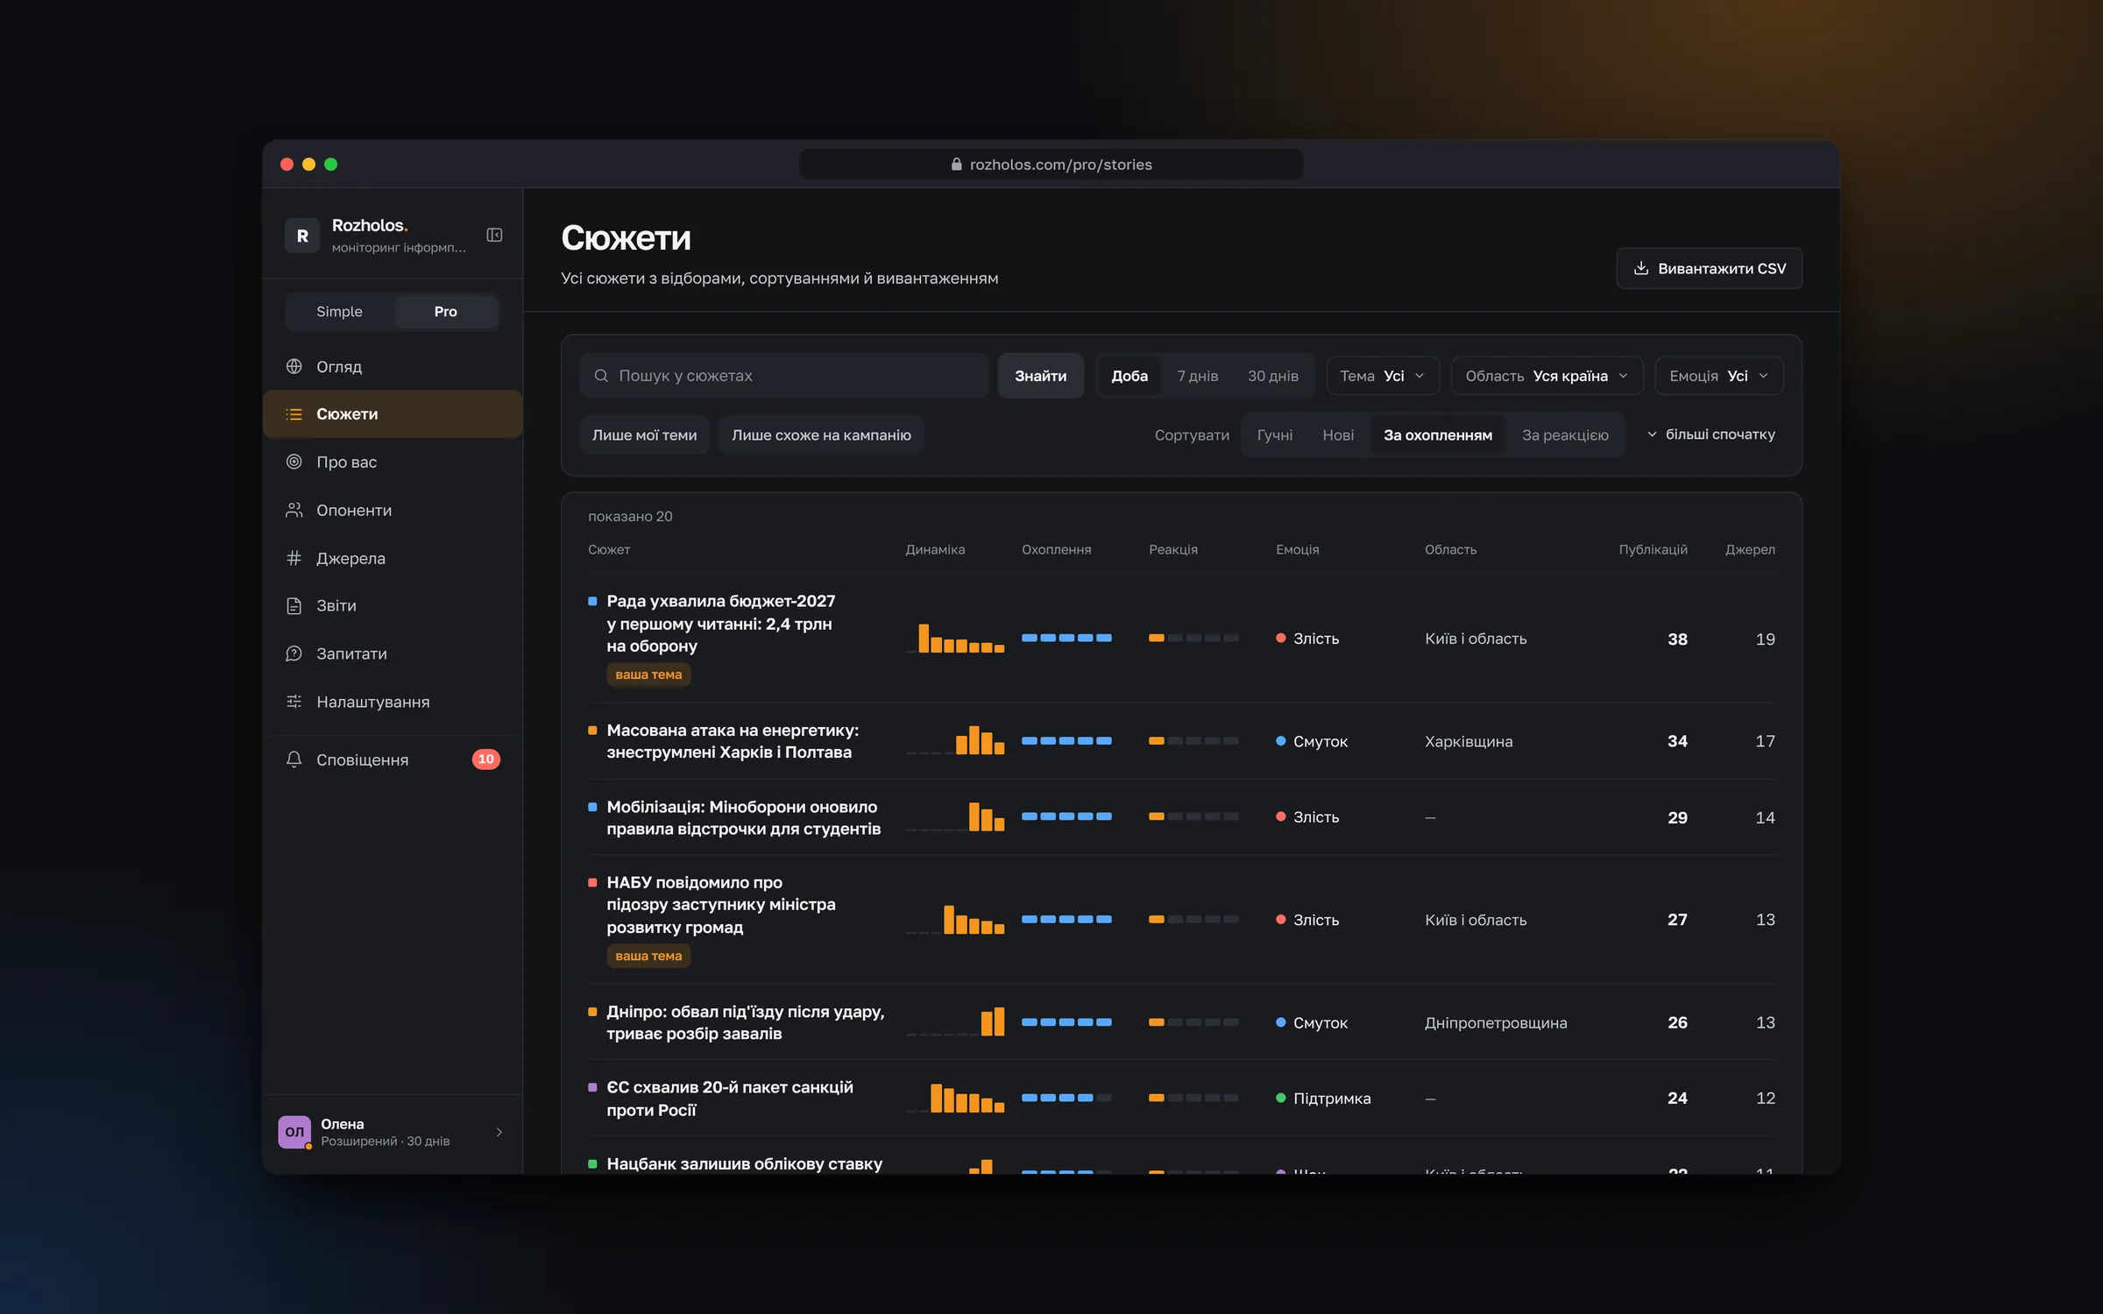Click the Сповіщення bell icon

294,759
